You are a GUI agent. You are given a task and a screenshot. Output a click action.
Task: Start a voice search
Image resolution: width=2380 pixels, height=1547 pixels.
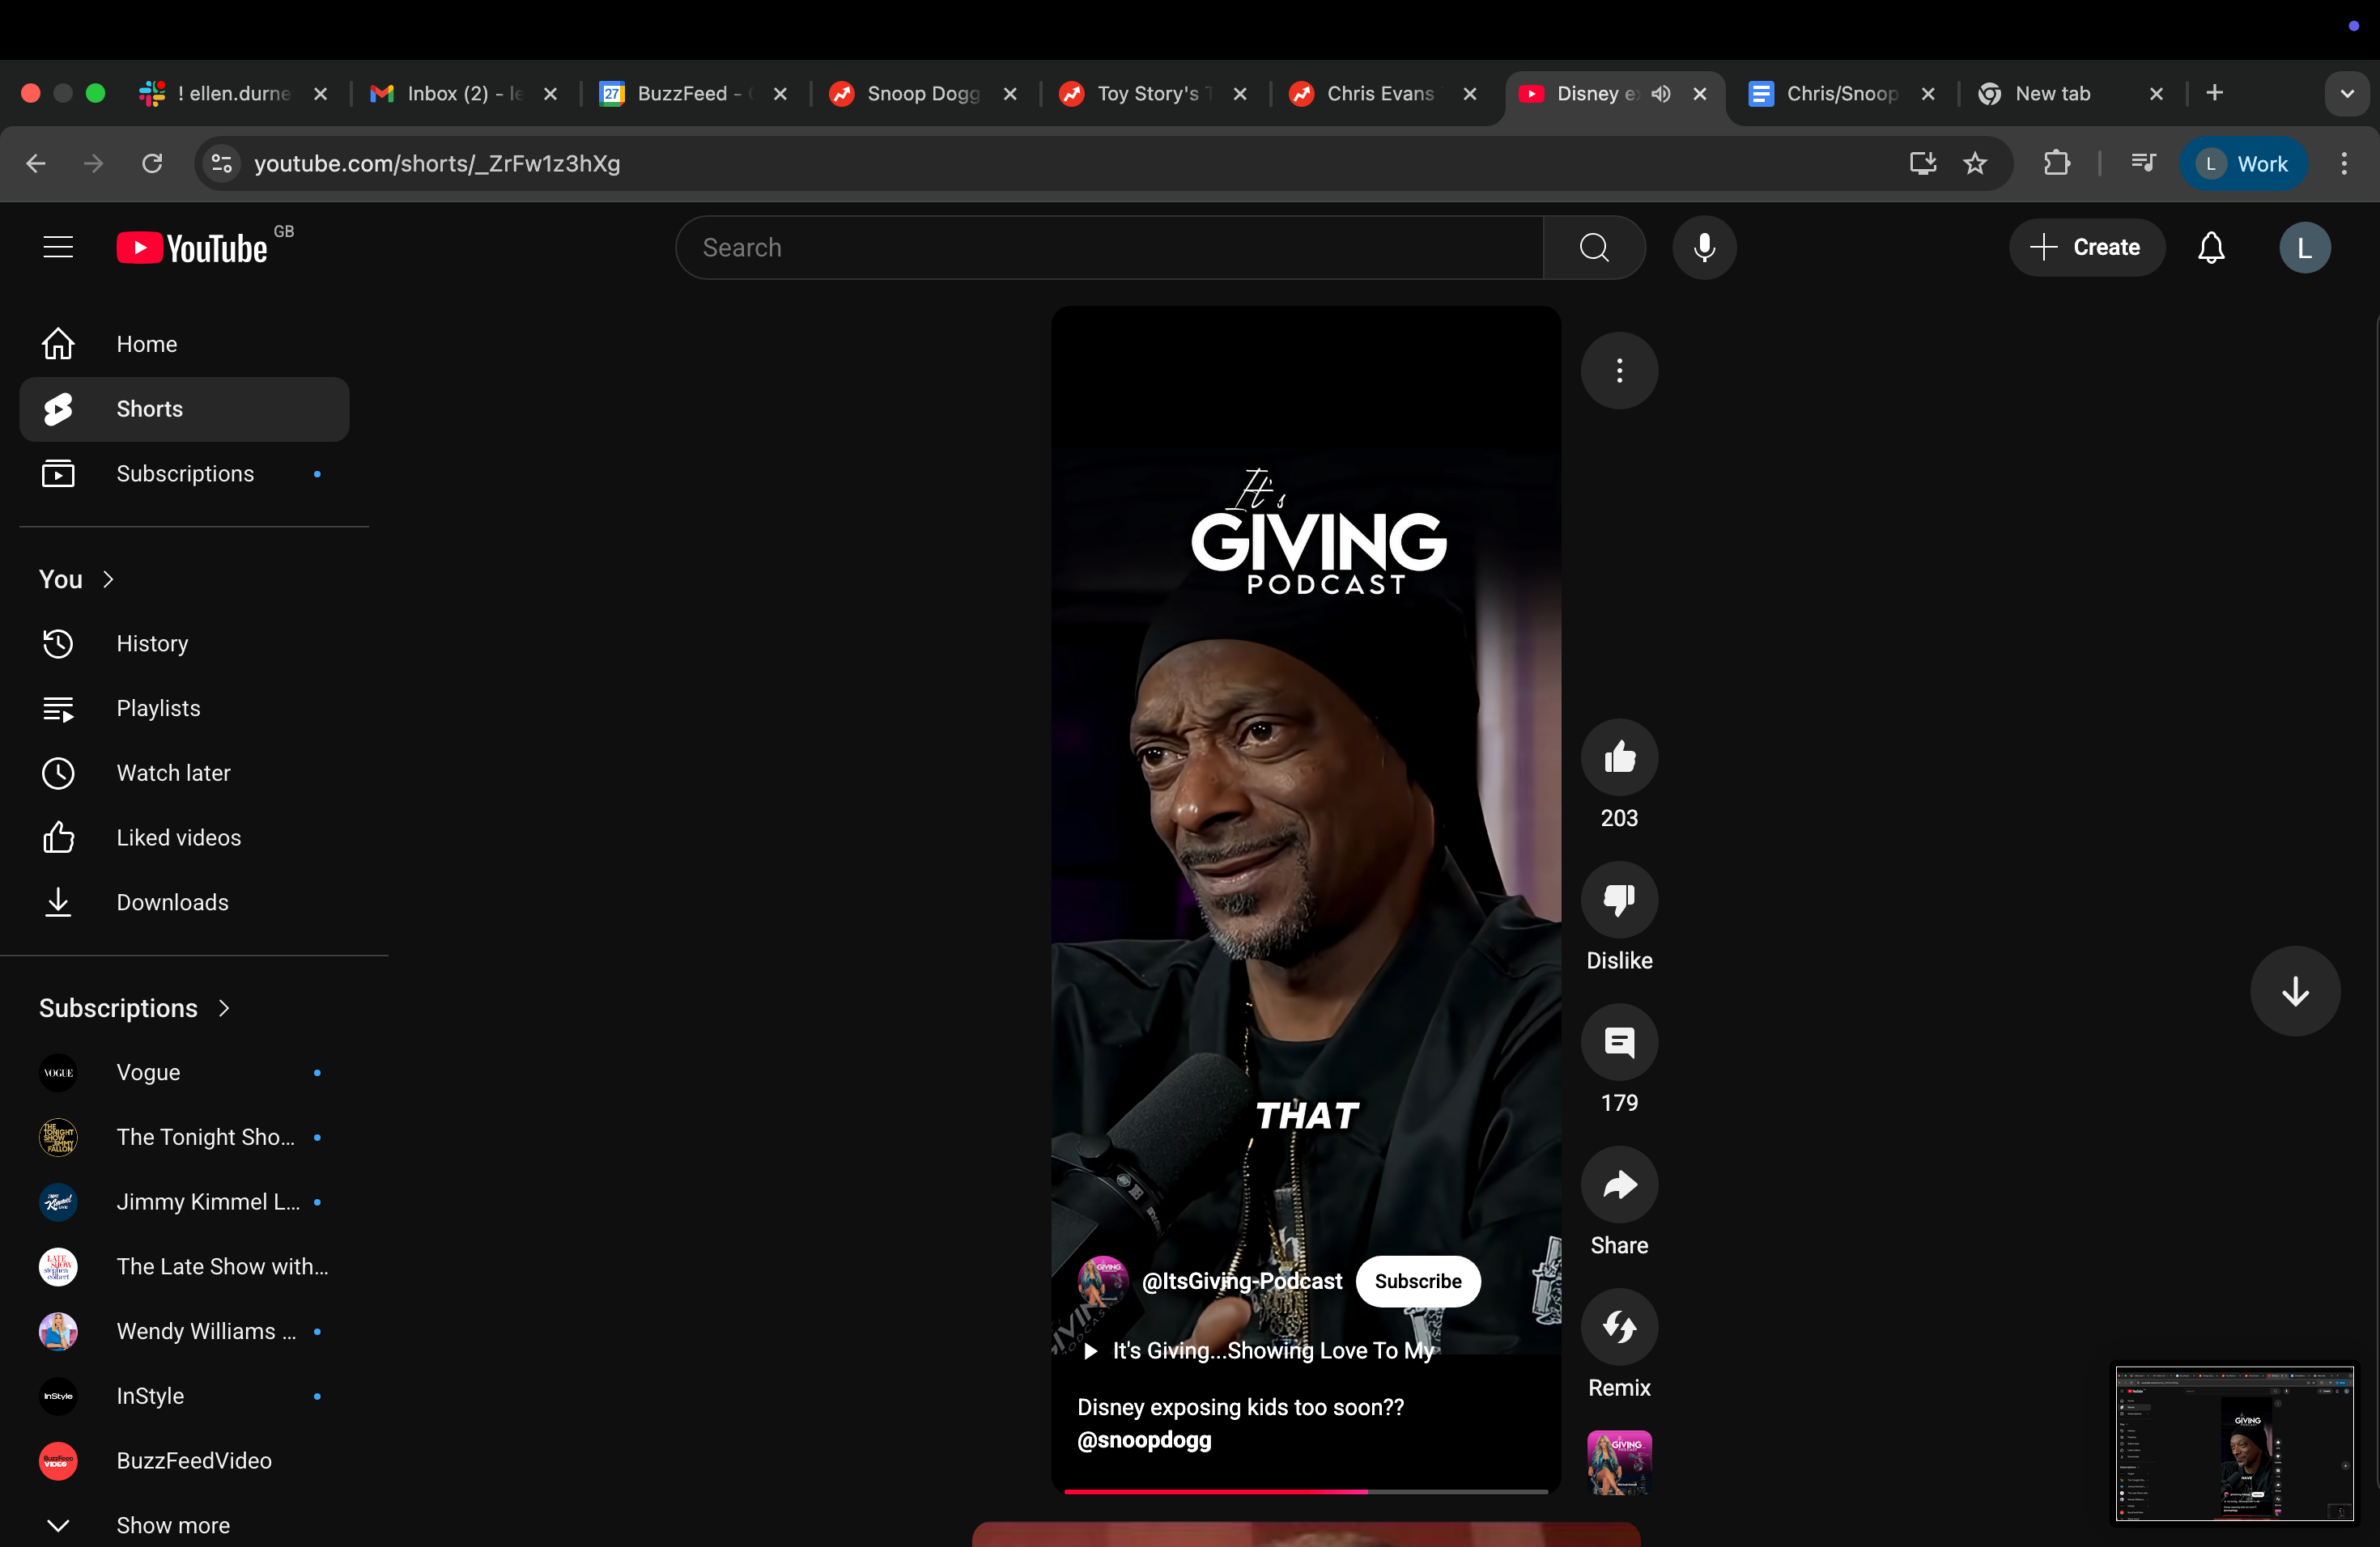click(1705, 247)
